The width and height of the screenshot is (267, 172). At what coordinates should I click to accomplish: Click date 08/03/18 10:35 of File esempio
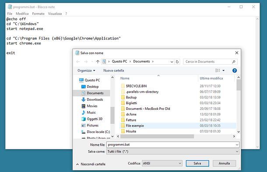pyautogui.click(x=210, y=126)
